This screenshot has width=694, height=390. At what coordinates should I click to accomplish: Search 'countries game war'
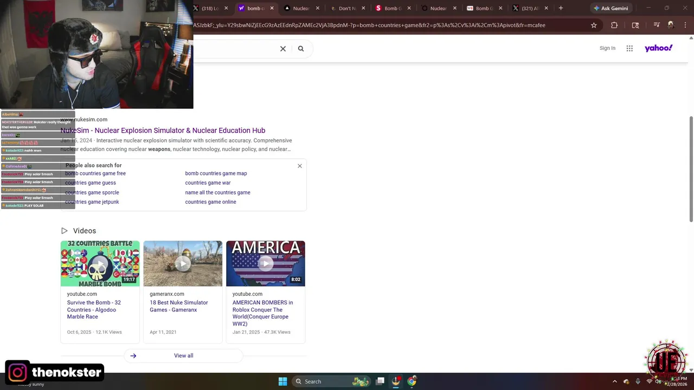point(208,183)
